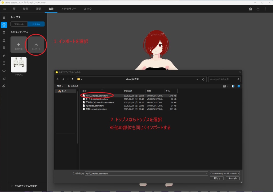
Task: Select the 新規作成 (new item) icon
Action: pos(19,45)
